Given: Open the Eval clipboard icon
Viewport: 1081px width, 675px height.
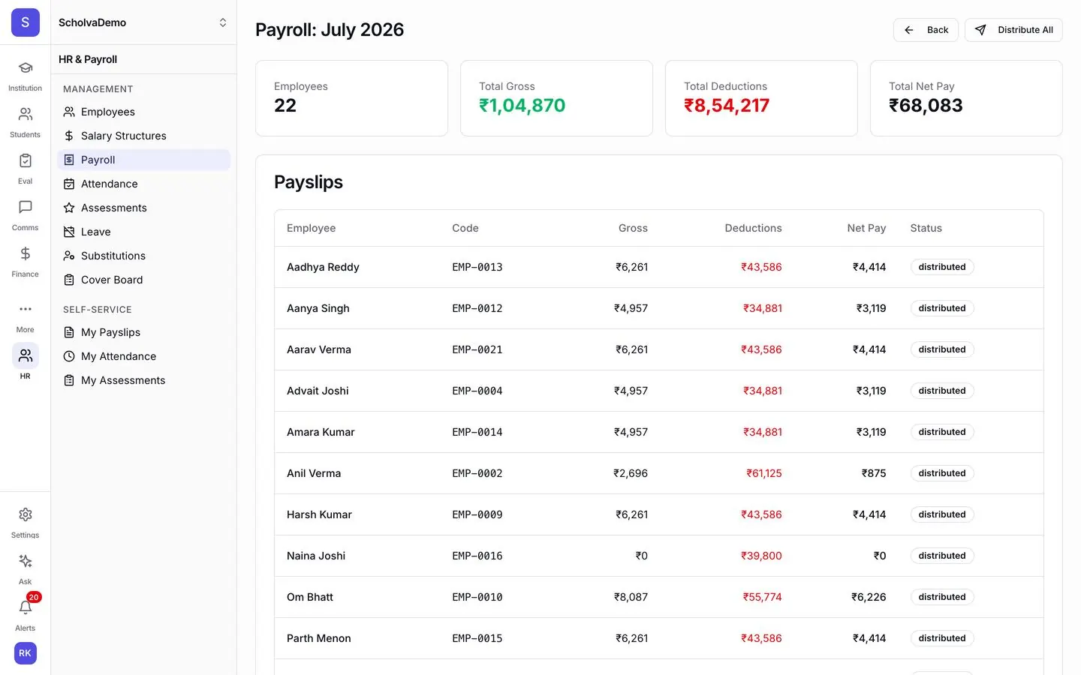Looking at the screenshot, I should [25, 161].
